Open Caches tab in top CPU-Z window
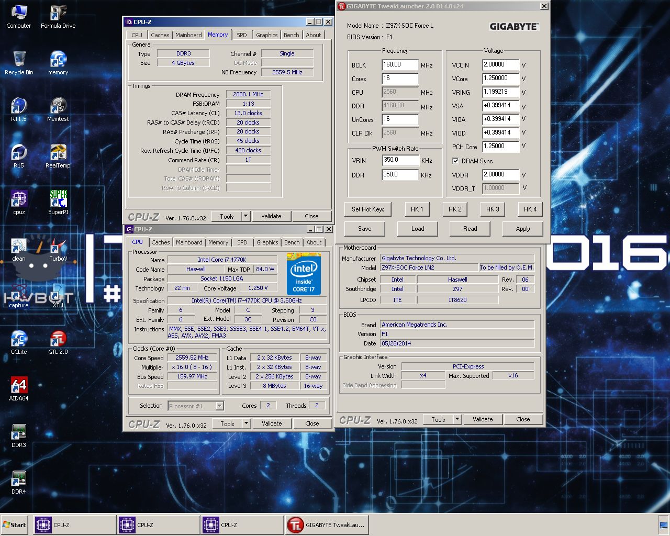 pyautogui.click(x=160, y=35)
